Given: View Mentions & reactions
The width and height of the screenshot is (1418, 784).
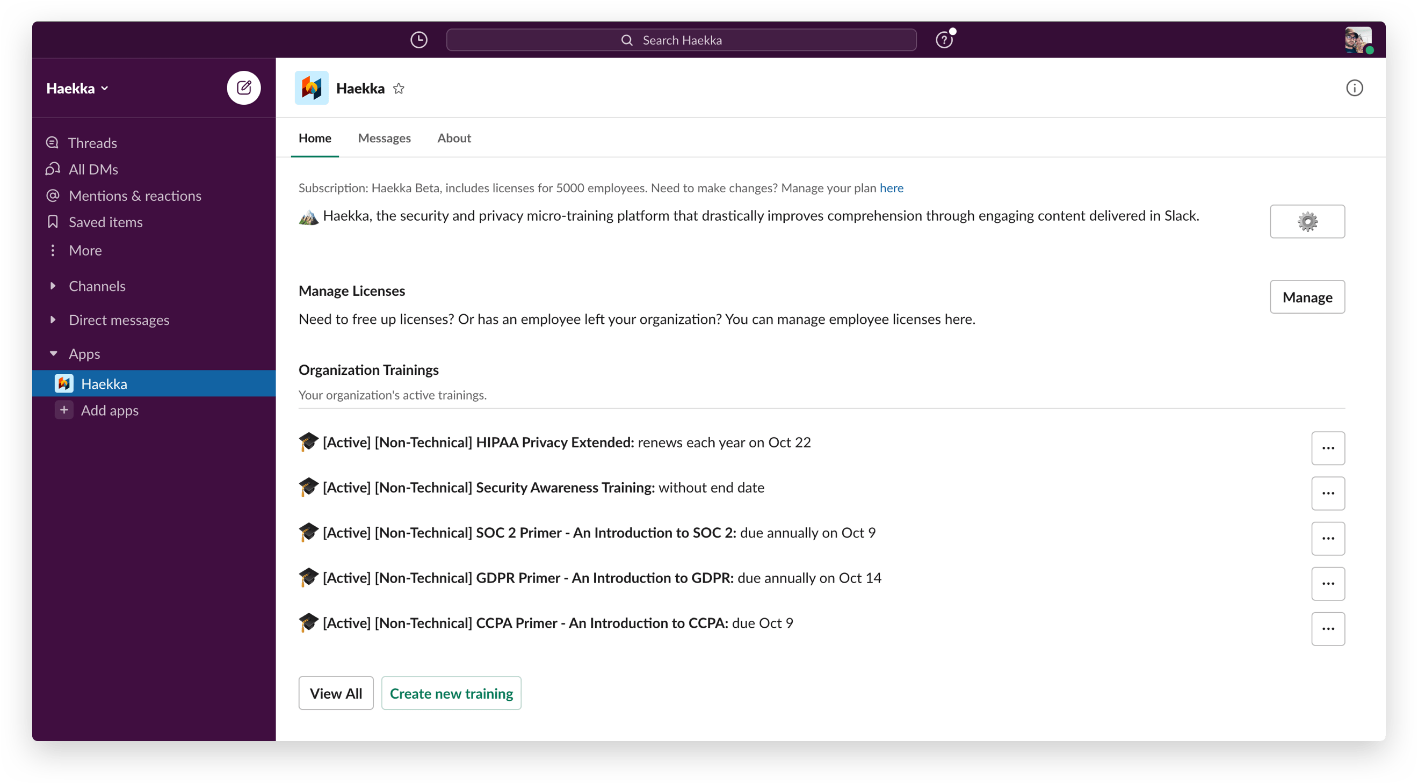Looking at the screenshot, I should [x=135, y=195].
